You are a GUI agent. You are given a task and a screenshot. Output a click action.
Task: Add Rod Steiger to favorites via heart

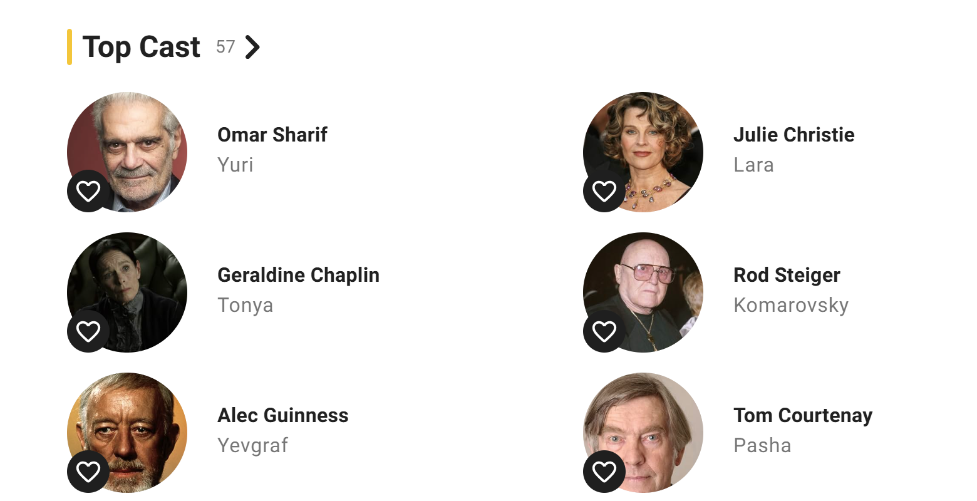(x=604, y=331)
